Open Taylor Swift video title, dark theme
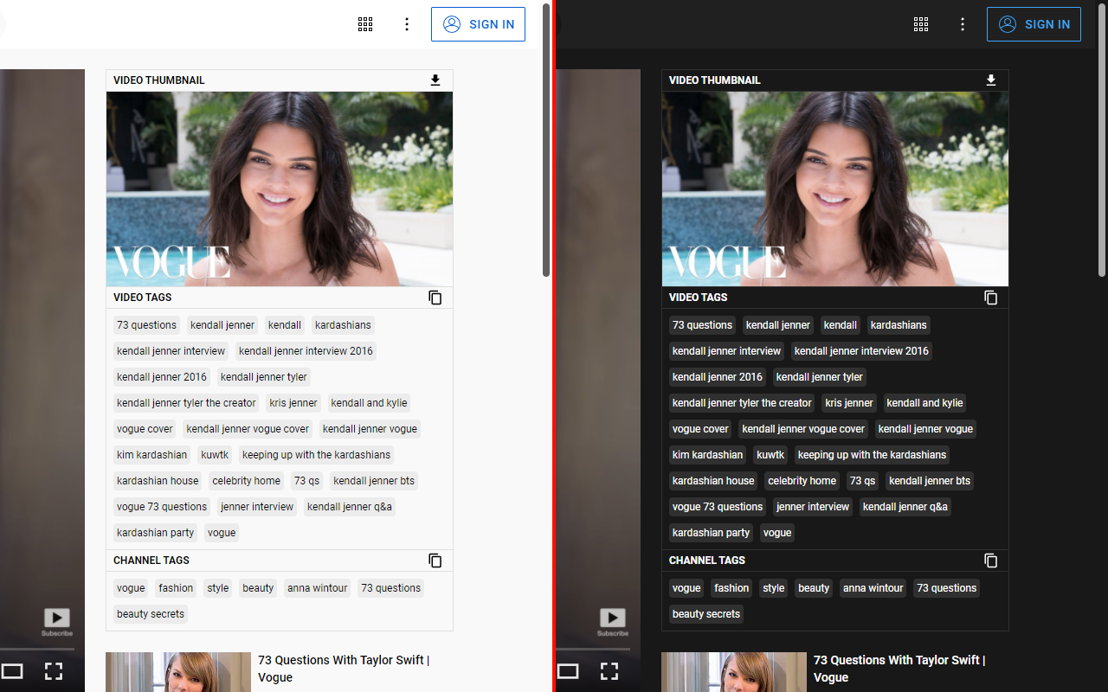1108x692 pixels. pos(899,669)
